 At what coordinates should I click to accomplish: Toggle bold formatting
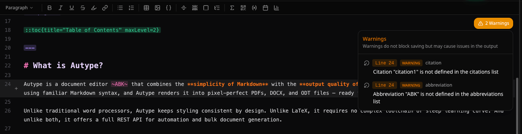(x=50, y=7)
